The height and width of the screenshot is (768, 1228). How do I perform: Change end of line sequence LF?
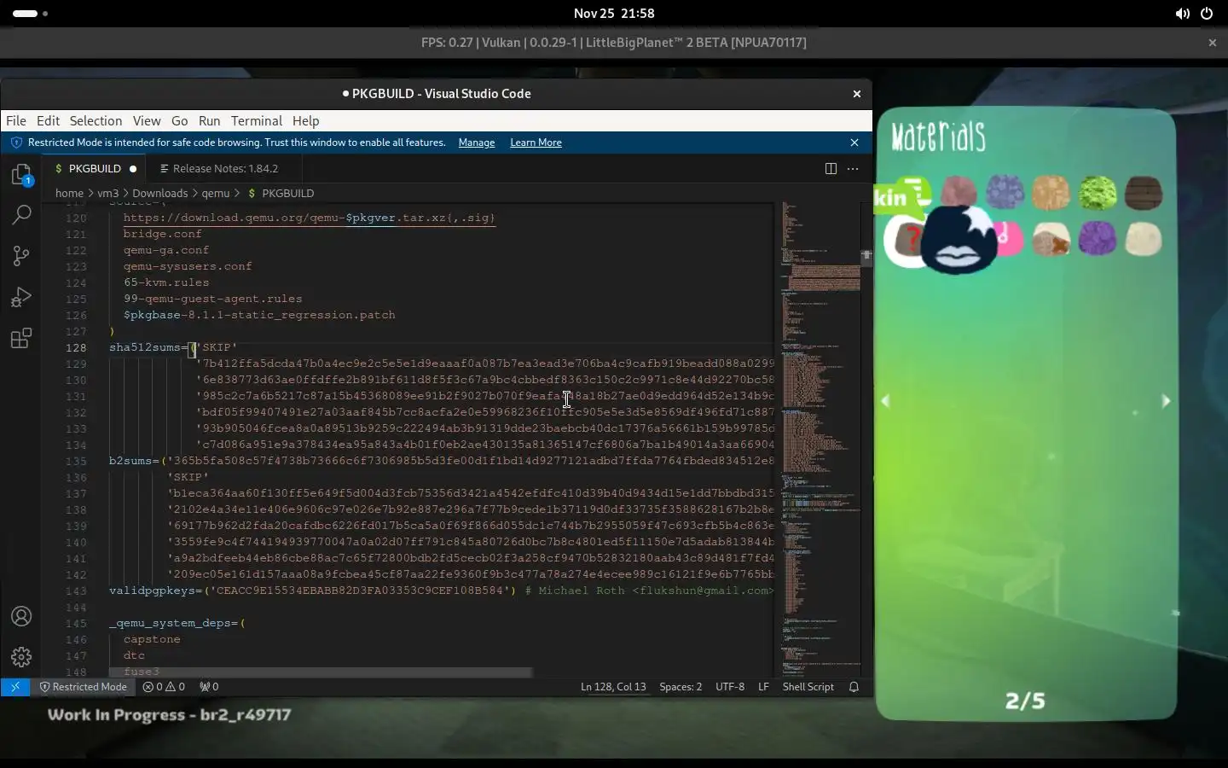763,687
